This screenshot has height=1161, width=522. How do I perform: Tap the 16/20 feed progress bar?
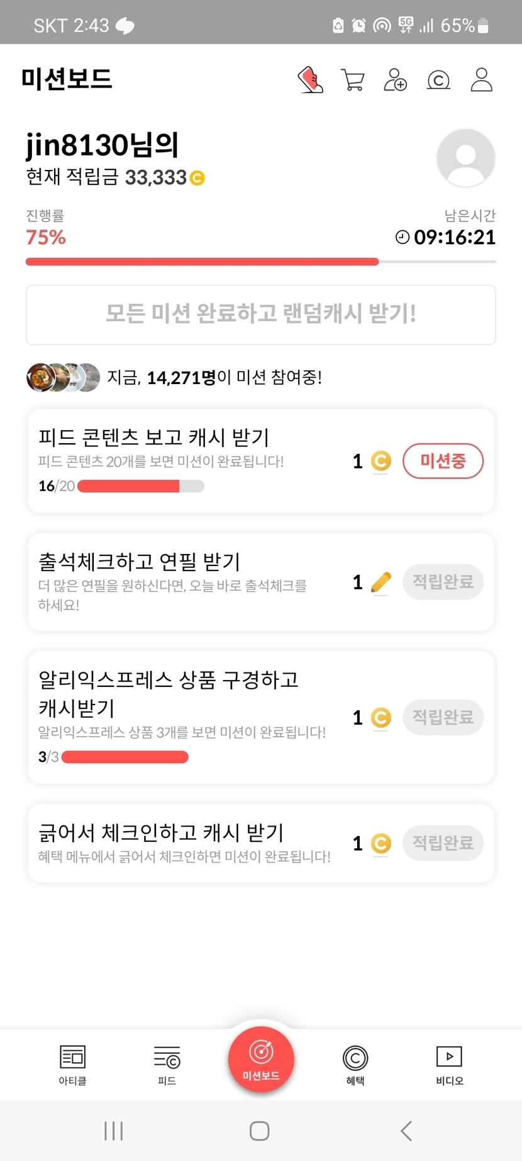point(140,486)
